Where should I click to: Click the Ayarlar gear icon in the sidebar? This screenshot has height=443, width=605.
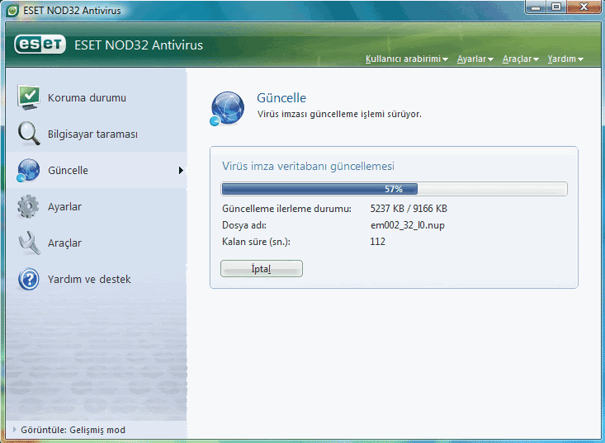(28, 207)
